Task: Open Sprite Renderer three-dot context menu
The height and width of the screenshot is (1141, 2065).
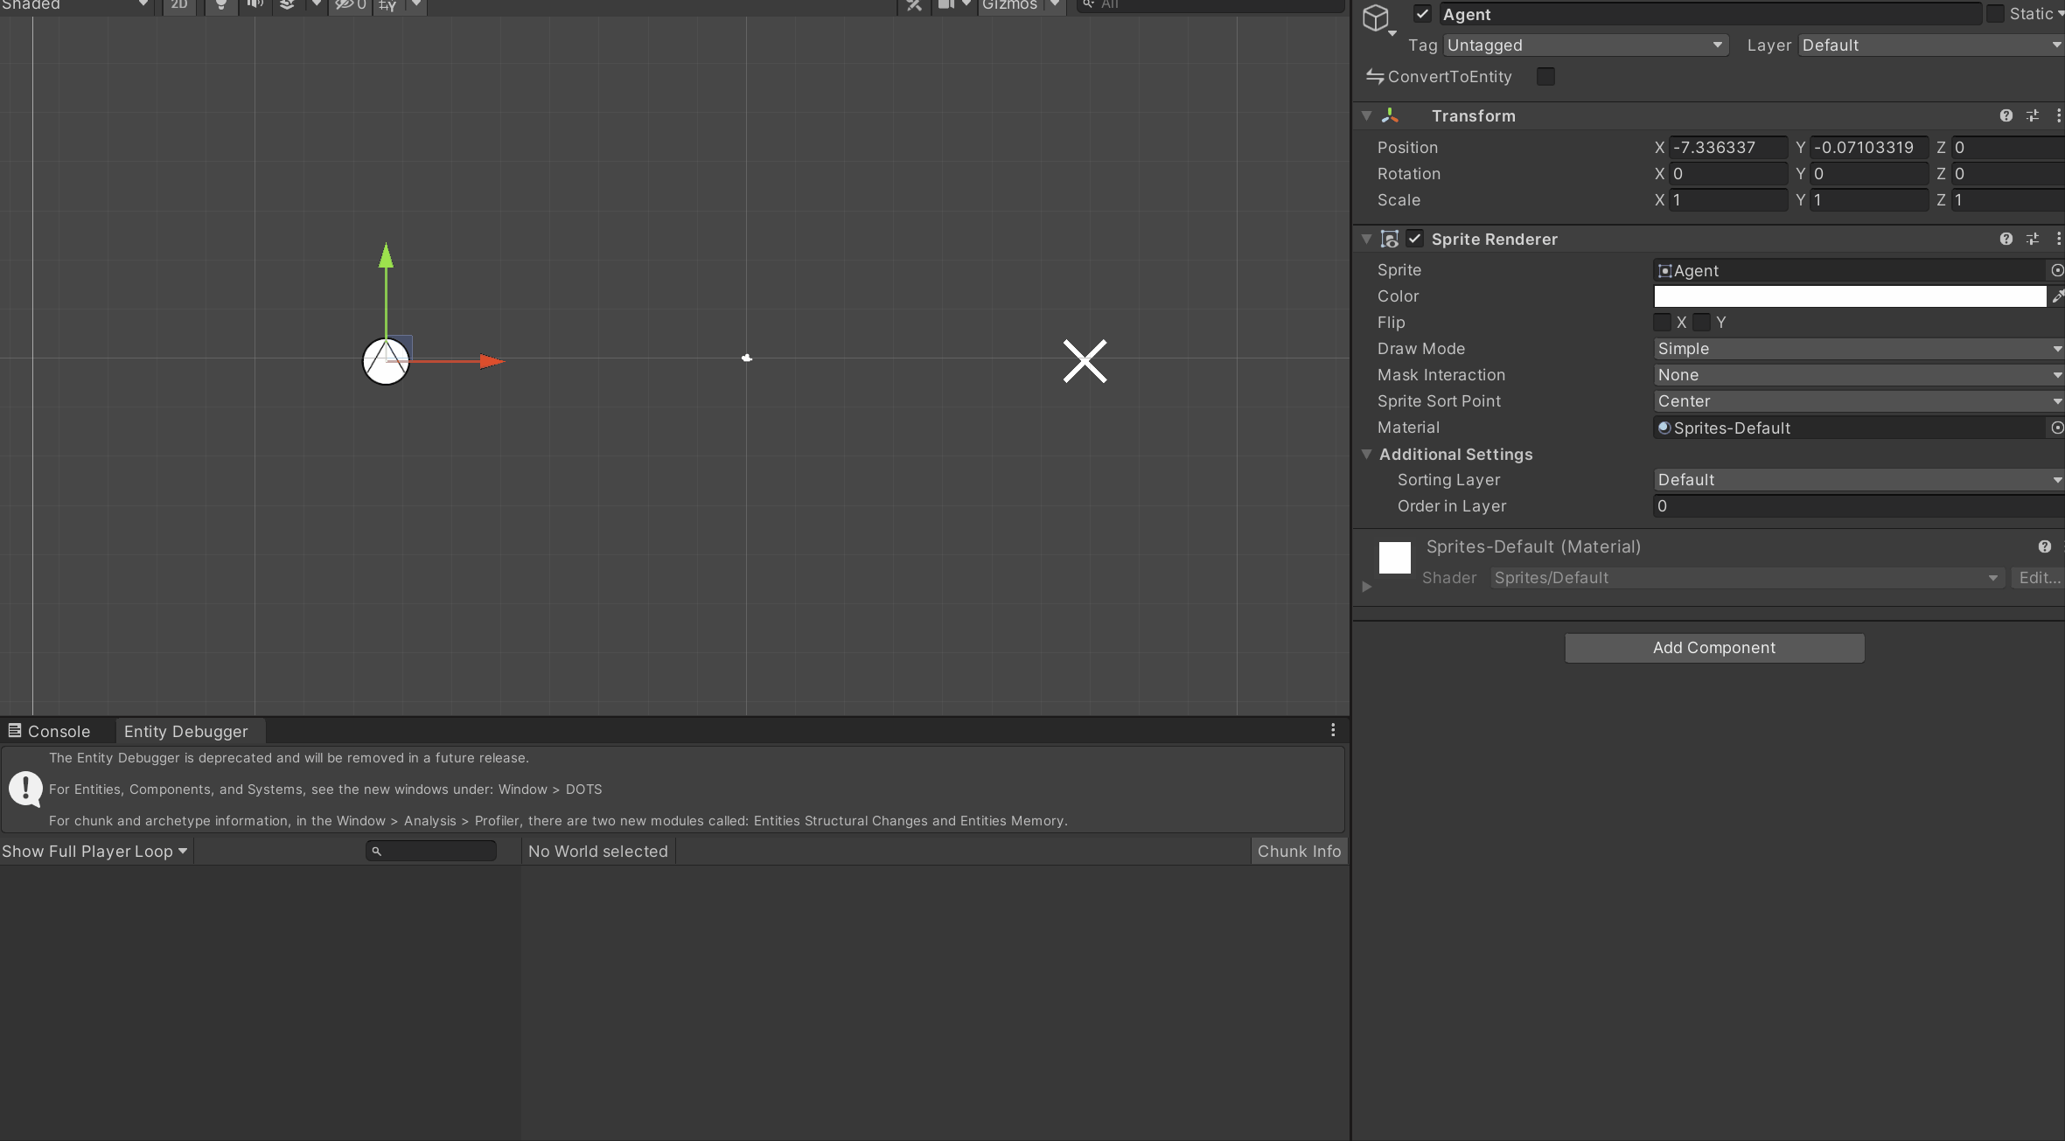Action: coord(2058,239)
